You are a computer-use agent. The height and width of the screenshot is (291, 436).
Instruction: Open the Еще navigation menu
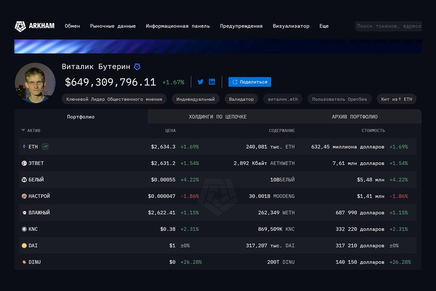[324, 26]
